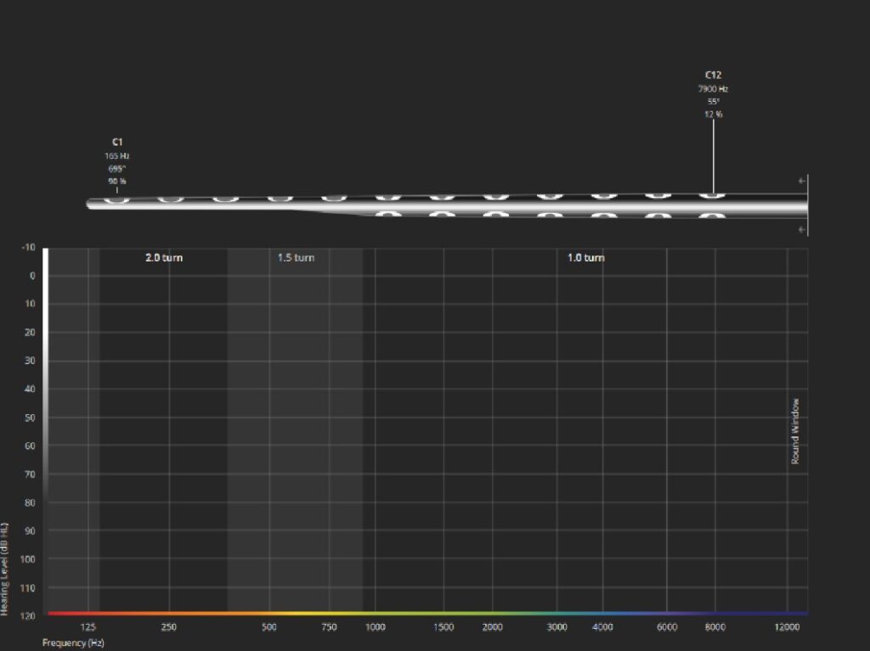This screenshot has height=651, width=870.
Task: Click the Hearing Level (dB HL) axis title
Action: (x=5, y=570)
